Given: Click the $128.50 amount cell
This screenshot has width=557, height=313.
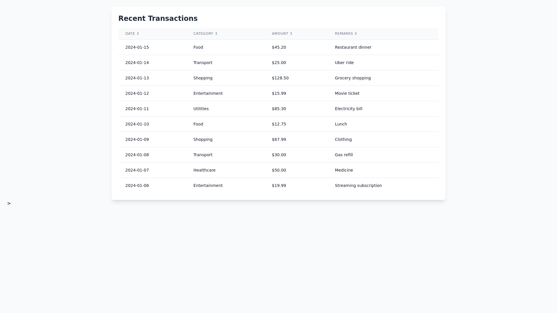Looking at the screenshot, I should [x=280, y=78].
